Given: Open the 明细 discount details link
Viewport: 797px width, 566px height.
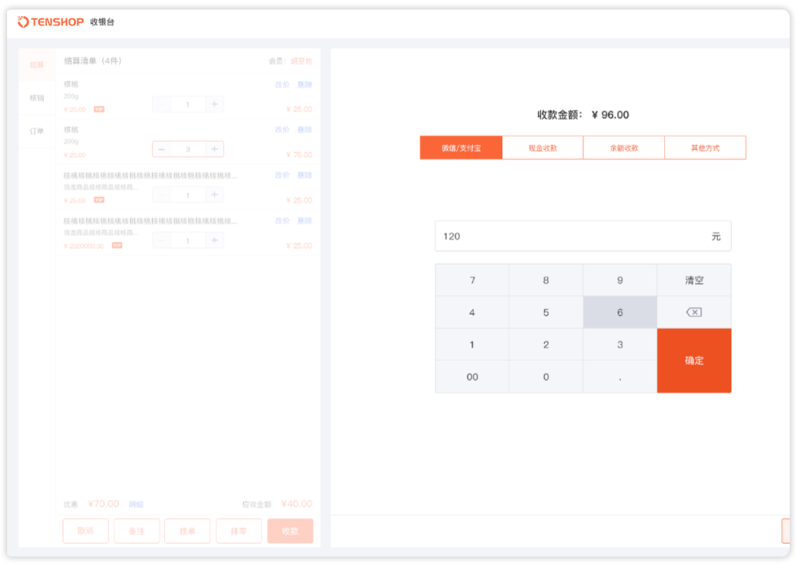Looking at the screenshot, I should pyautogui.click(x=136, y=505).
